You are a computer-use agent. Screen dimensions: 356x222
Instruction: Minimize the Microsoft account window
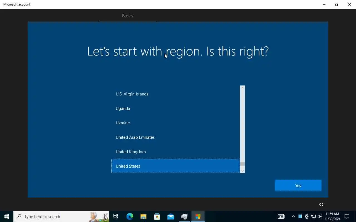(x=324, y=4)
